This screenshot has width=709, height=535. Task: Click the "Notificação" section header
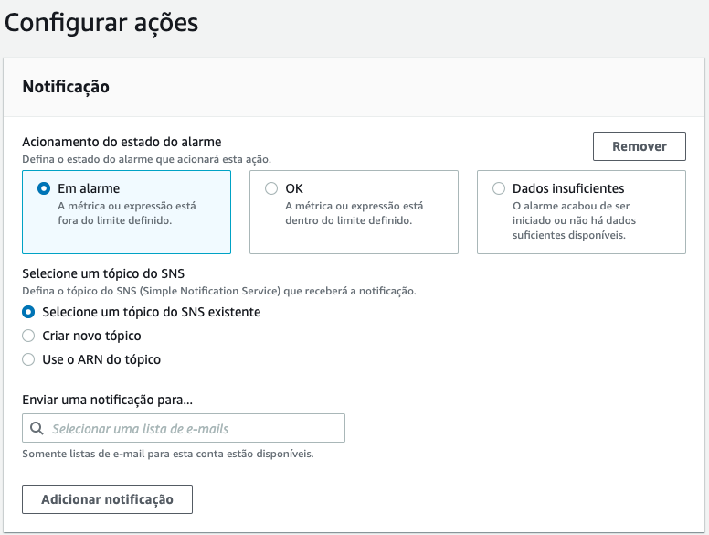(66, 87)
